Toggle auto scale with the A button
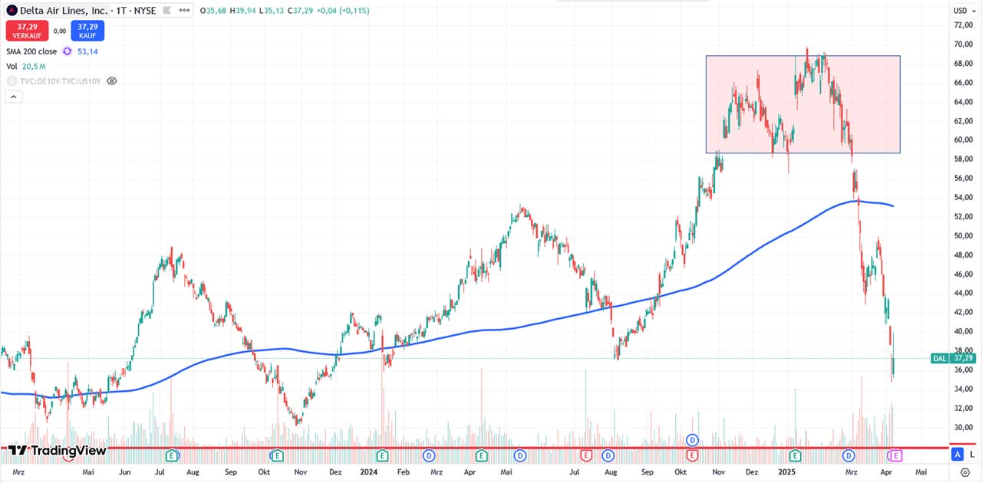The width and height of the screenshot is (982, 483). coord(957,455)
